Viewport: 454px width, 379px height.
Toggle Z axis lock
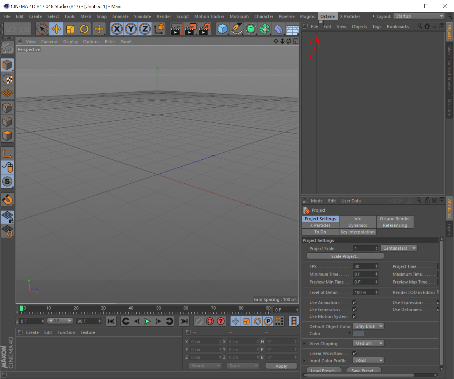point(145,29)
